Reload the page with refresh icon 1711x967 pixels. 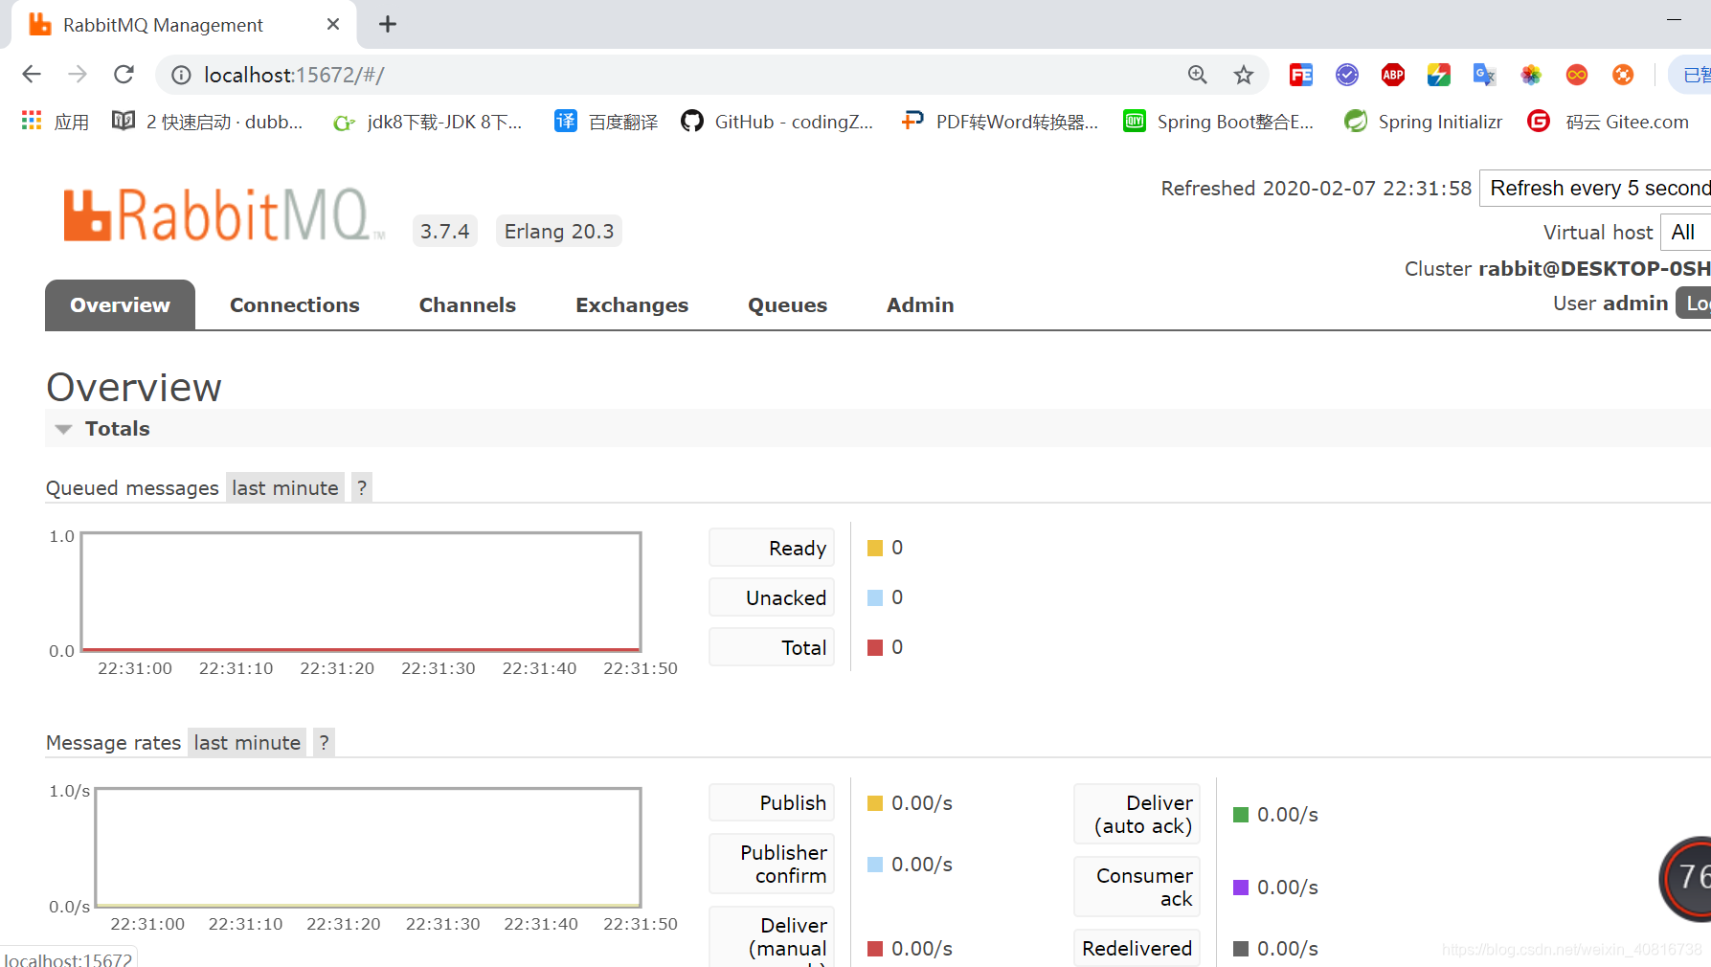(x=124, y=75)
